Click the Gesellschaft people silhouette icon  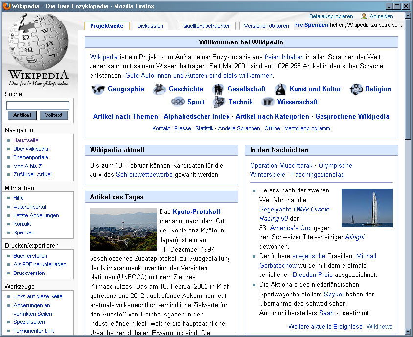pyautogui.click(x=218, y=89)
